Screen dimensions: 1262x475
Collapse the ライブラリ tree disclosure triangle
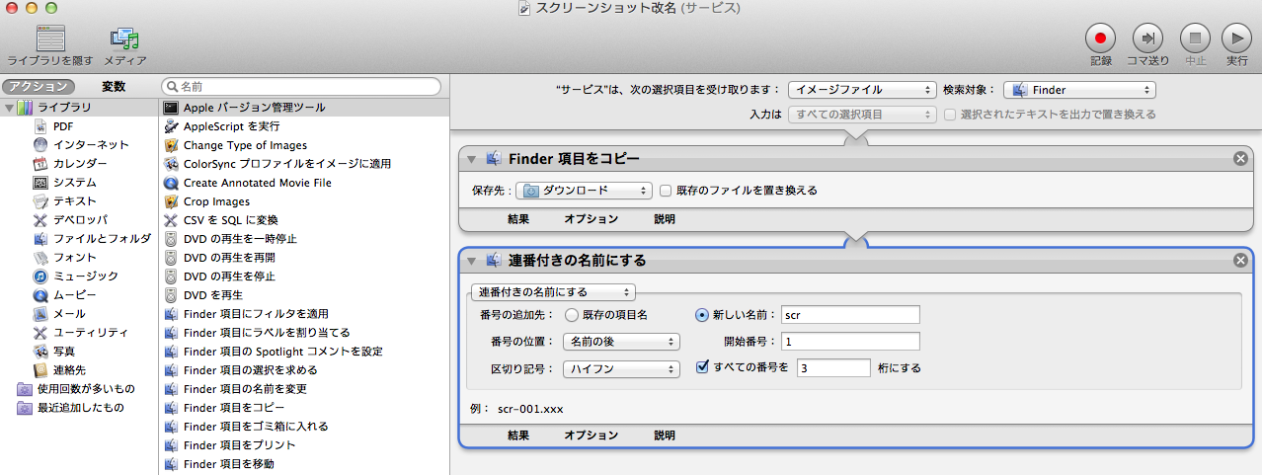click(x=9, y=108)
